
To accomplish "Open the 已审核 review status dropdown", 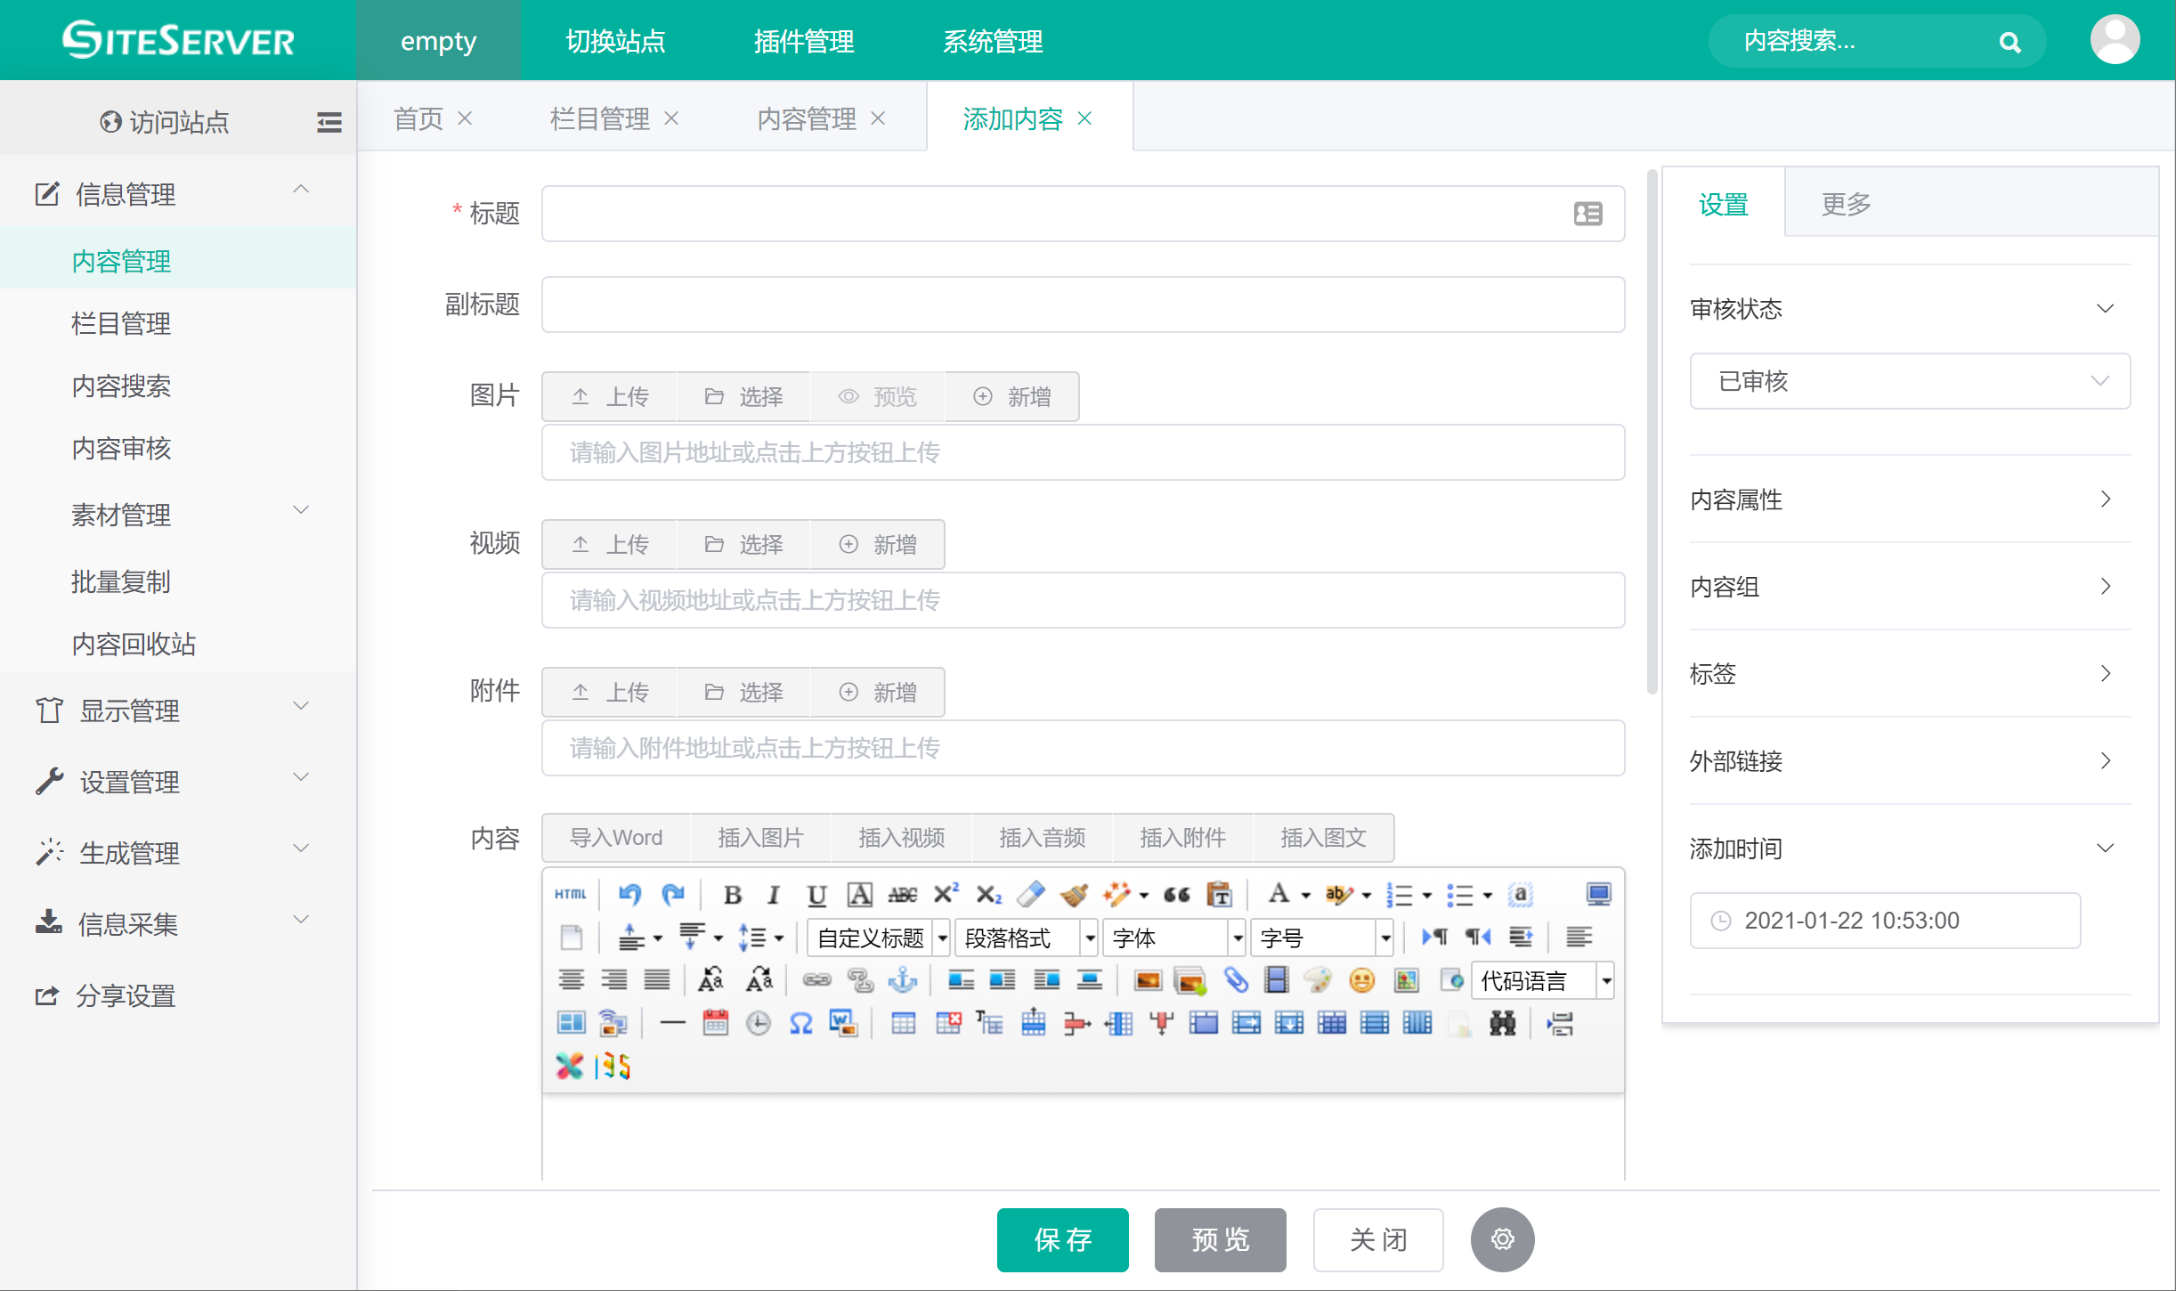I will (x=1909, y=381).
